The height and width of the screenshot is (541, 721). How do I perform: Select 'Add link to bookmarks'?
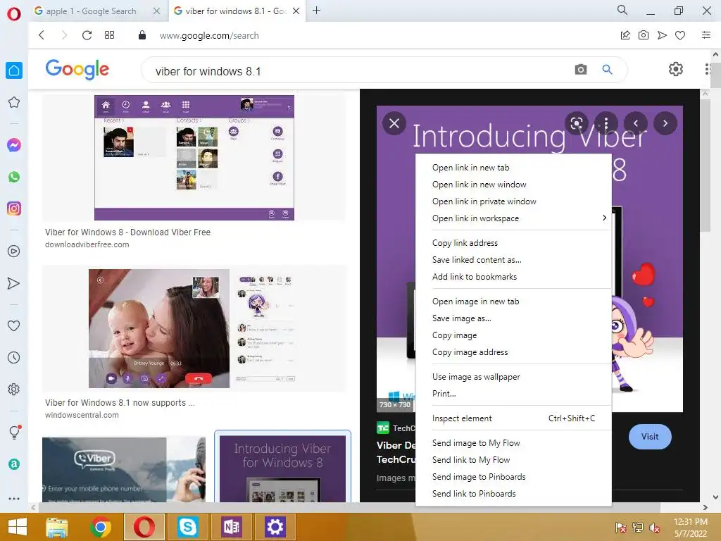click(513, 276)
